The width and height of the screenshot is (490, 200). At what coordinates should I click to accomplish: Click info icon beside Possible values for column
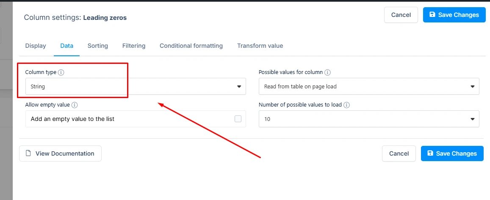(x=327, y=72)
